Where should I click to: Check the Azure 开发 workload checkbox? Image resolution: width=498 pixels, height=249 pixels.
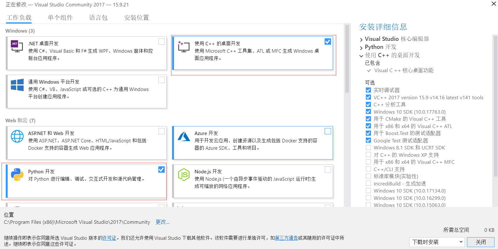click(x=328, y=131)
